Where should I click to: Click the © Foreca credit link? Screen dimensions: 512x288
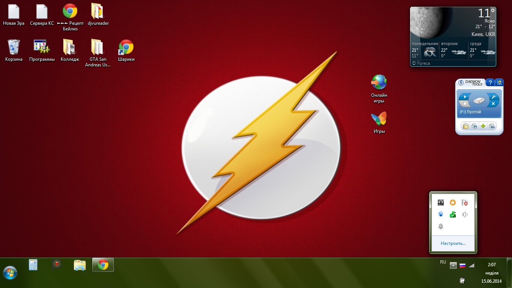pyautogui.click(x=421, y=63)
